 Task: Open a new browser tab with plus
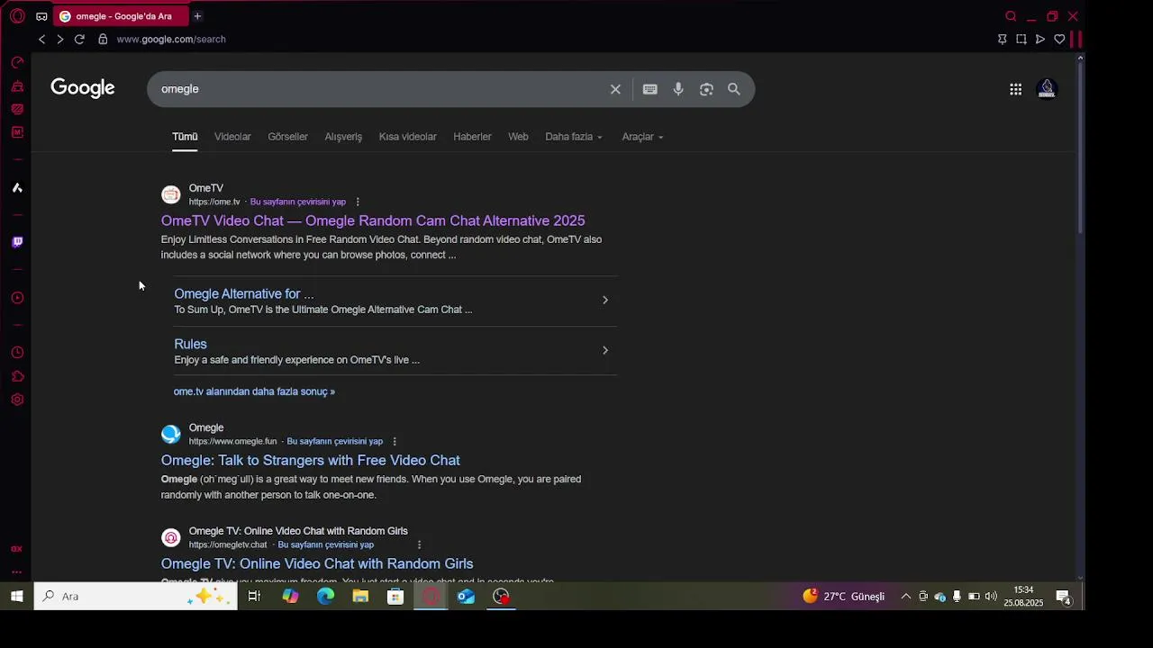coord(197,16)
